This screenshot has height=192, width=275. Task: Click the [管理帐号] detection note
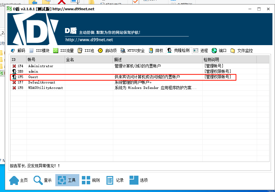tap(214, 66)
